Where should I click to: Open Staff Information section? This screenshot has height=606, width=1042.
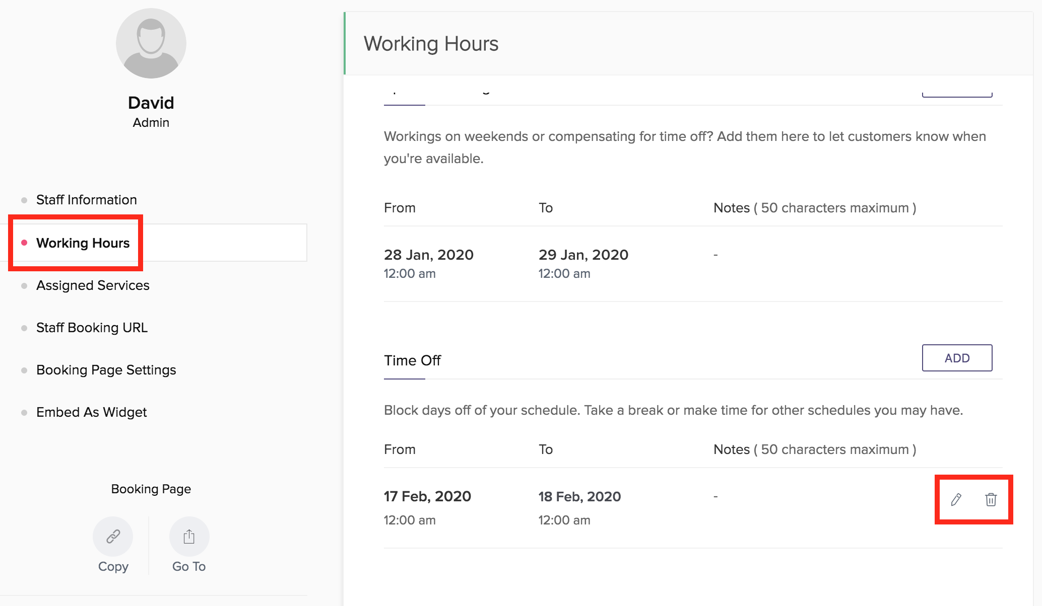coord(86,200)
